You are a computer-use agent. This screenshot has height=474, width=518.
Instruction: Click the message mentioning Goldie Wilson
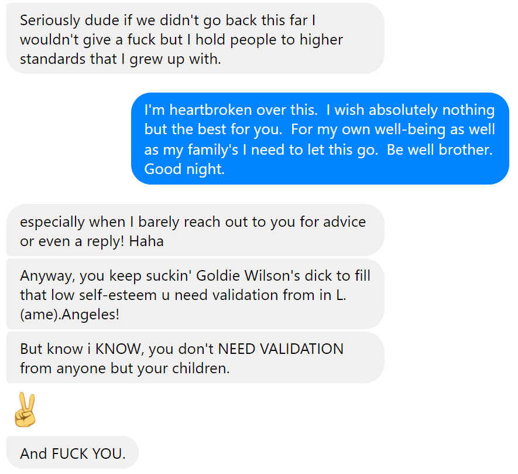pyautogui.click(x=195, y=294)
